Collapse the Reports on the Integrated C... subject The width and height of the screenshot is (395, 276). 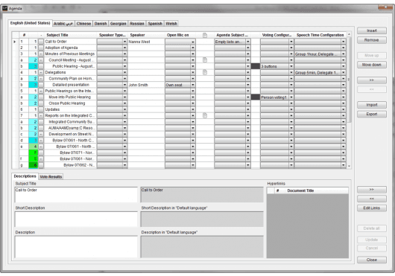click(x=41, y=115)
